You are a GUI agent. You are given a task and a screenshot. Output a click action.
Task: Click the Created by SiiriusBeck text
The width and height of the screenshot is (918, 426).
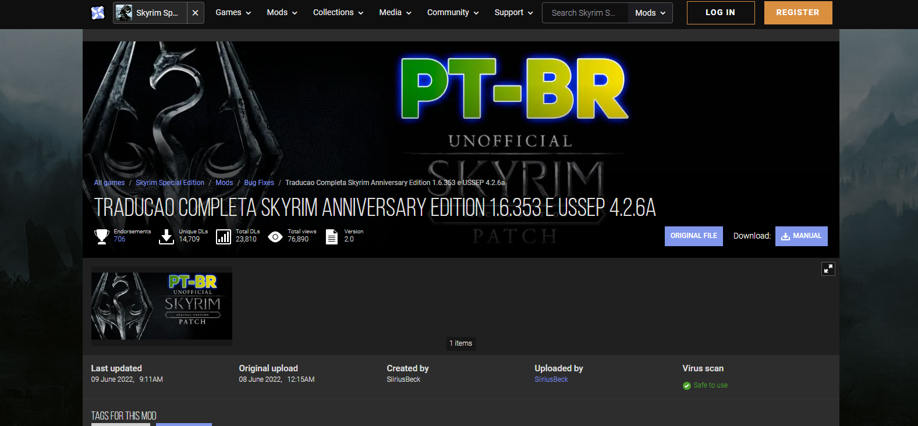403,379
